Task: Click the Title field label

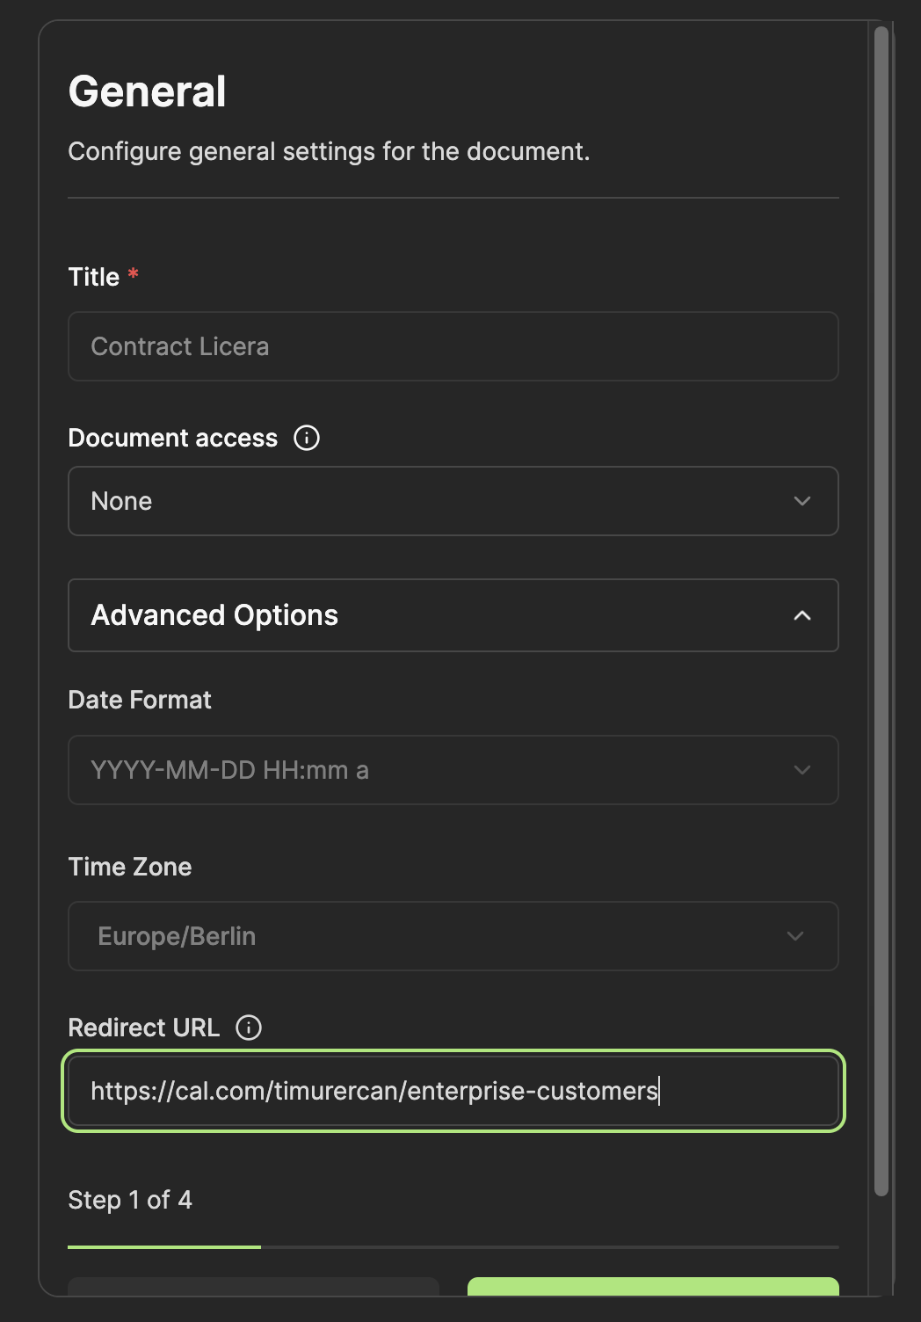Action: 94,277
